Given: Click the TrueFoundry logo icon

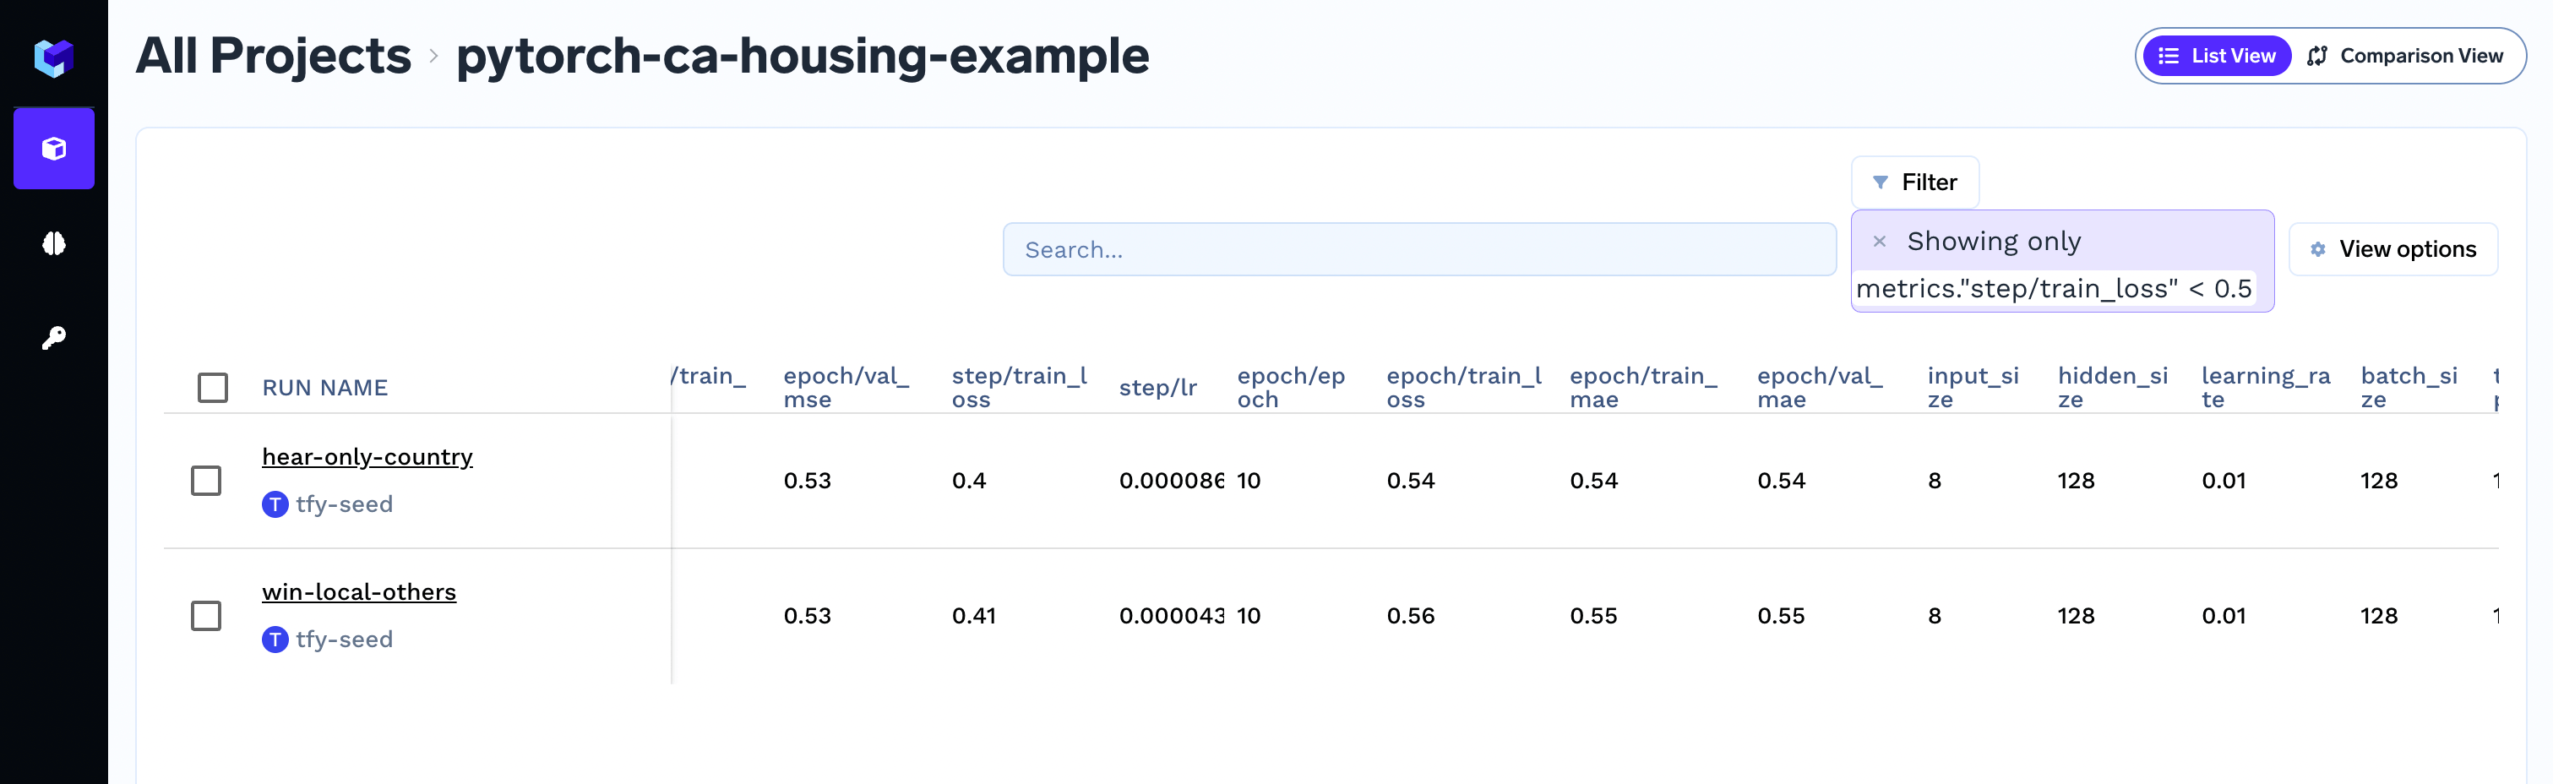Looking at the screenshot, I should coord(53,57).
